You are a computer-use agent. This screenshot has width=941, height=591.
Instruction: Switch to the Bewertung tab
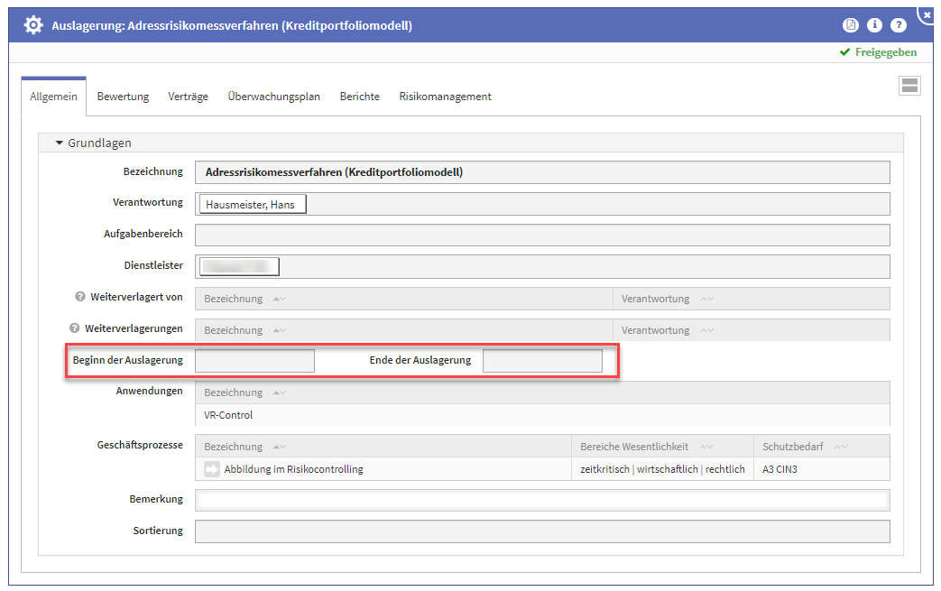click(x=123, y=97)
